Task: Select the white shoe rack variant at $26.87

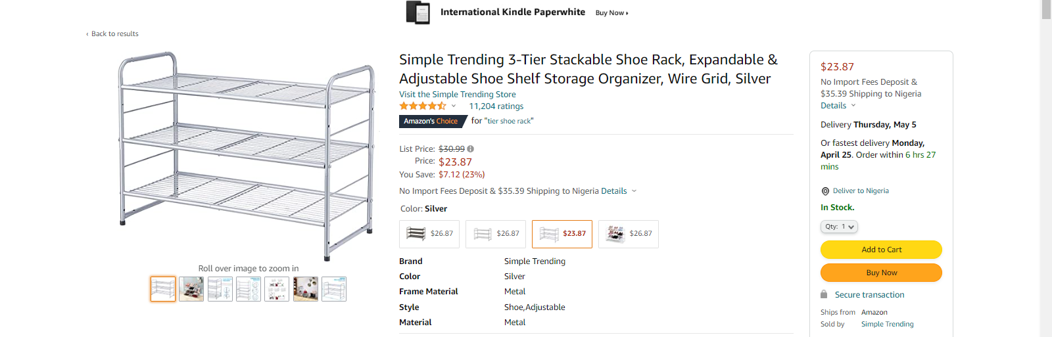Action: (x=496, y=234)
